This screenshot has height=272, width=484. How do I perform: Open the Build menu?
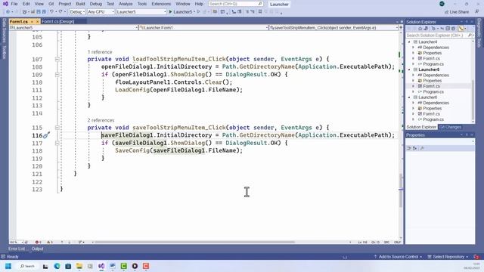pos(80,4)
